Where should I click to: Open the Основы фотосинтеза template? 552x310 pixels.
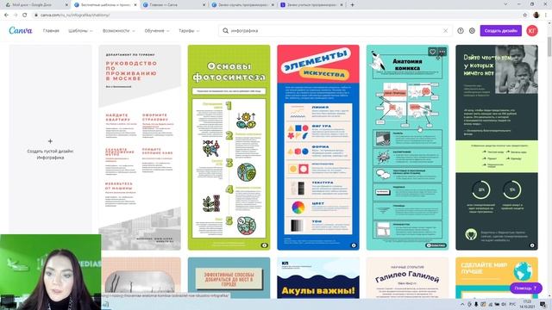point(229,147)
